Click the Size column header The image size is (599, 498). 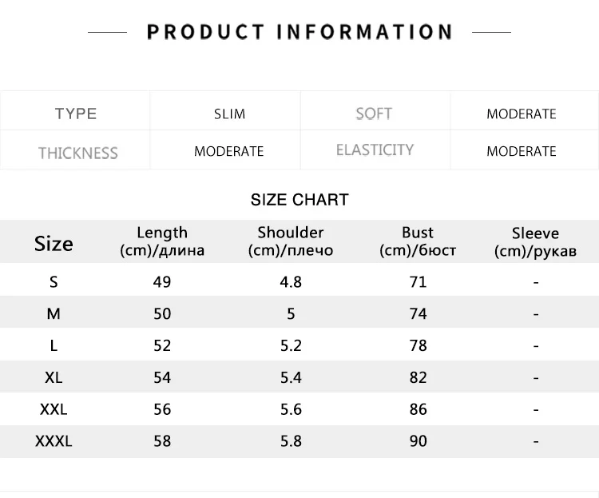pos(54,244)
